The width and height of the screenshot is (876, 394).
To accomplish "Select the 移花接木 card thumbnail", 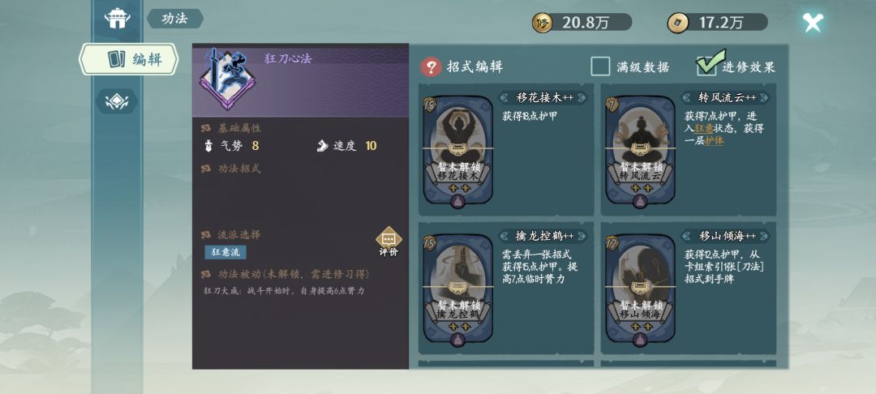I will click(x=457, y=152).
